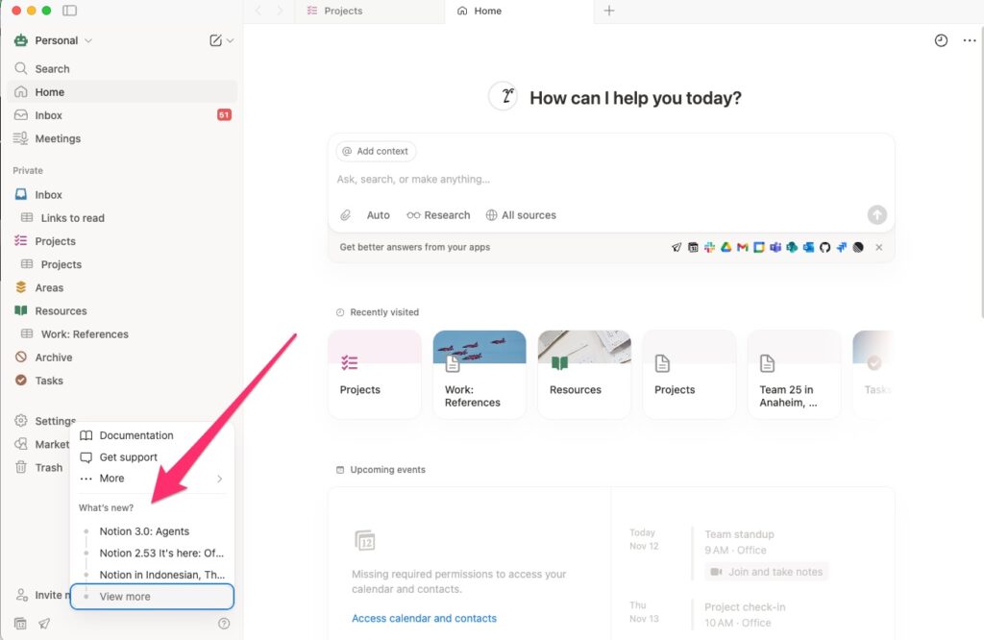Open the Work: References recent card
This screenshot has width=984, height=640.
pyautogui.click(x=479, y=375)
